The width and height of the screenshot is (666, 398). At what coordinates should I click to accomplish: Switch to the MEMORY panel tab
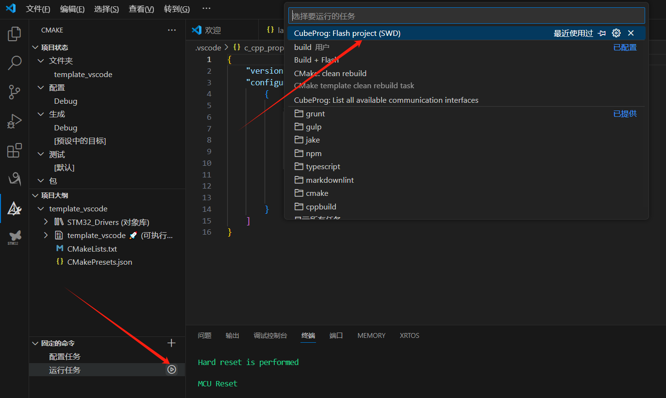pos(371,335)
